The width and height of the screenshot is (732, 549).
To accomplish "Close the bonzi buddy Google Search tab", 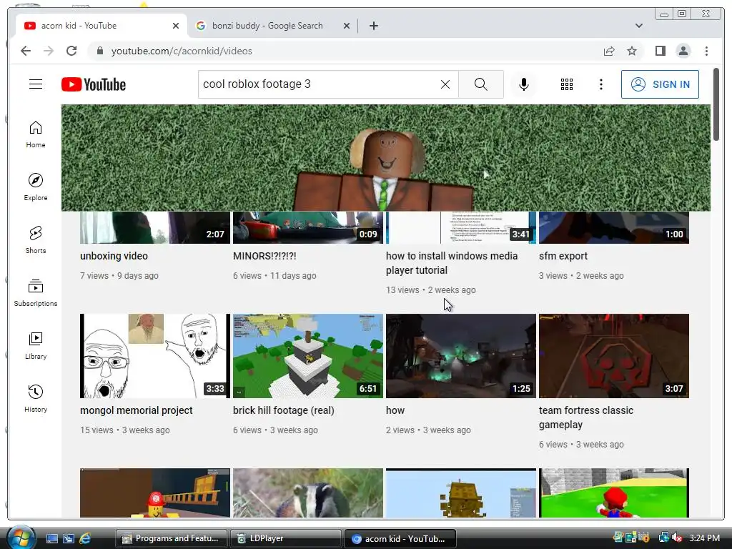I will 347,26.
